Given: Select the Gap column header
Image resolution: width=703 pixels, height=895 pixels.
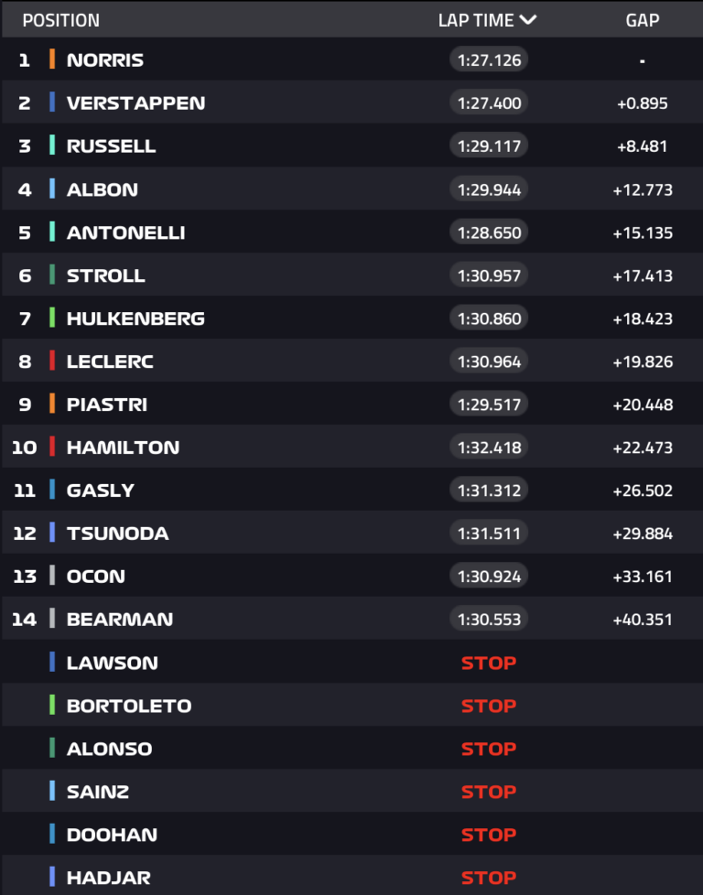Looking at the screenshot, I should [642, 20].
